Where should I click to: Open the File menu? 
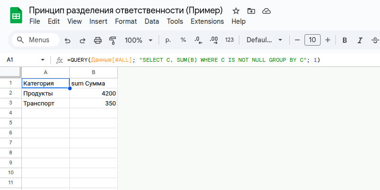click(x=35, y=21)
